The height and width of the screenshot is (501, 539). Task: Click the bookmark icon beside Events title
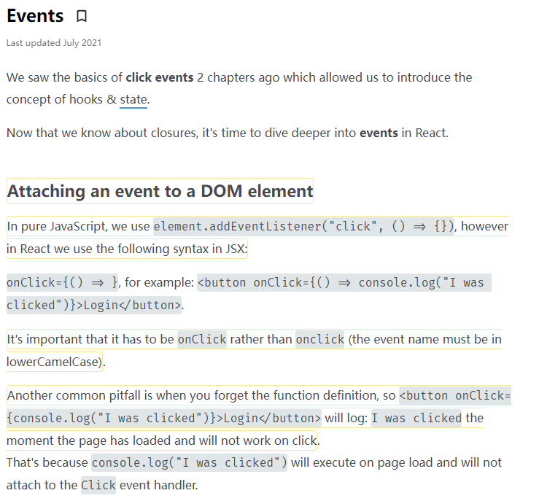(82, 16)
